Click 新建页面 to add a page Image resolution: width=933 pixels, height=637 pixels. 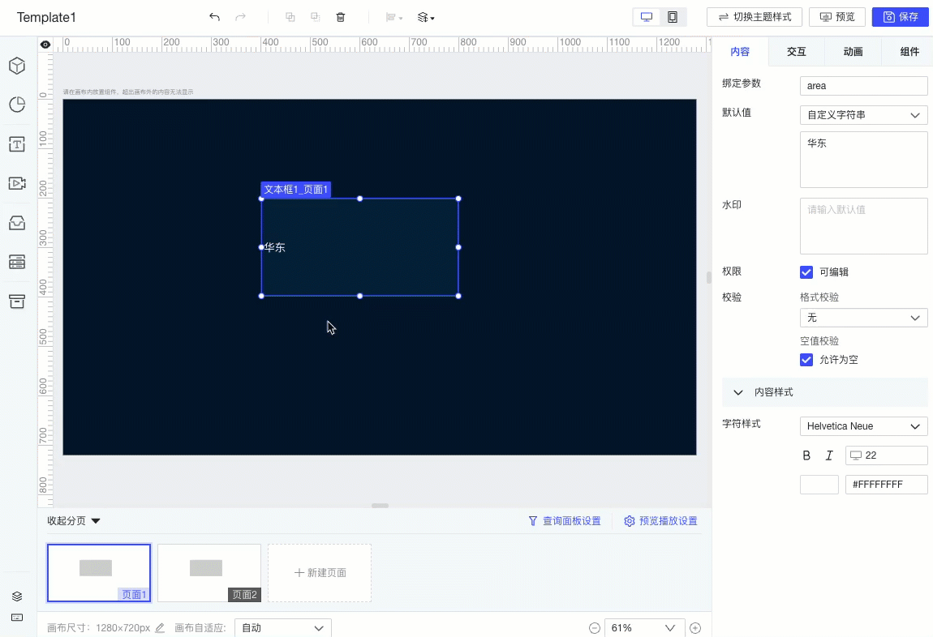[320, 573]
